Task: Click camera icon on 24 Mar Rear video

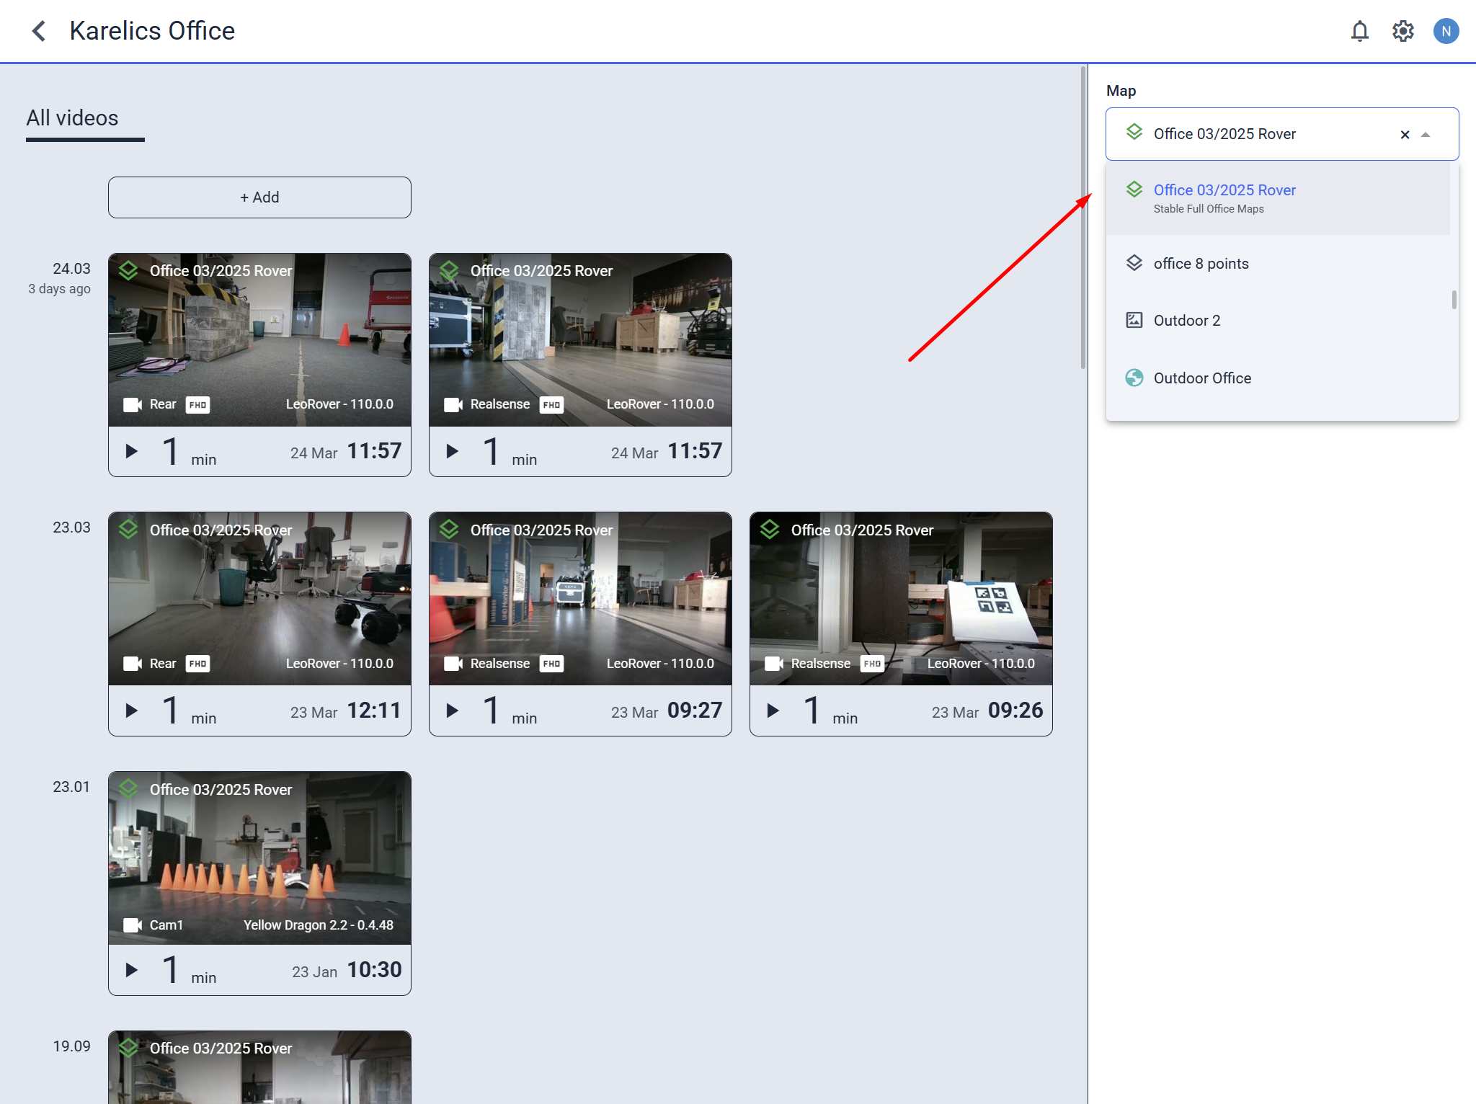Action: point(132,405)
